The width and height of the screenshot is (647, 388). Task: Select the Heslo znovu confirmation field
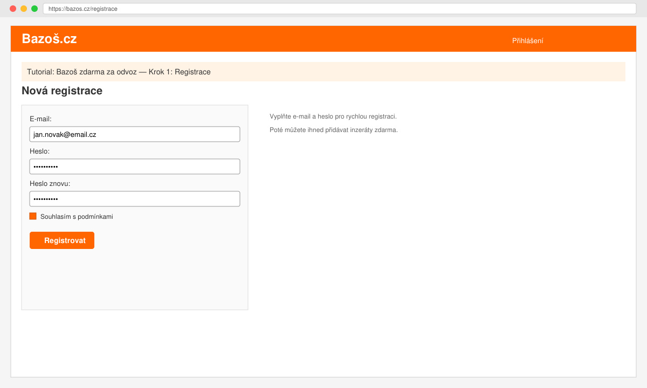(135, 199)
